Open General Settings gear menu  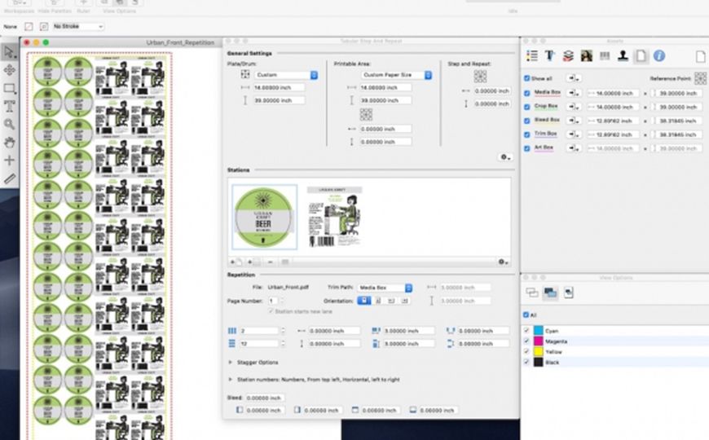coord(505,157)
